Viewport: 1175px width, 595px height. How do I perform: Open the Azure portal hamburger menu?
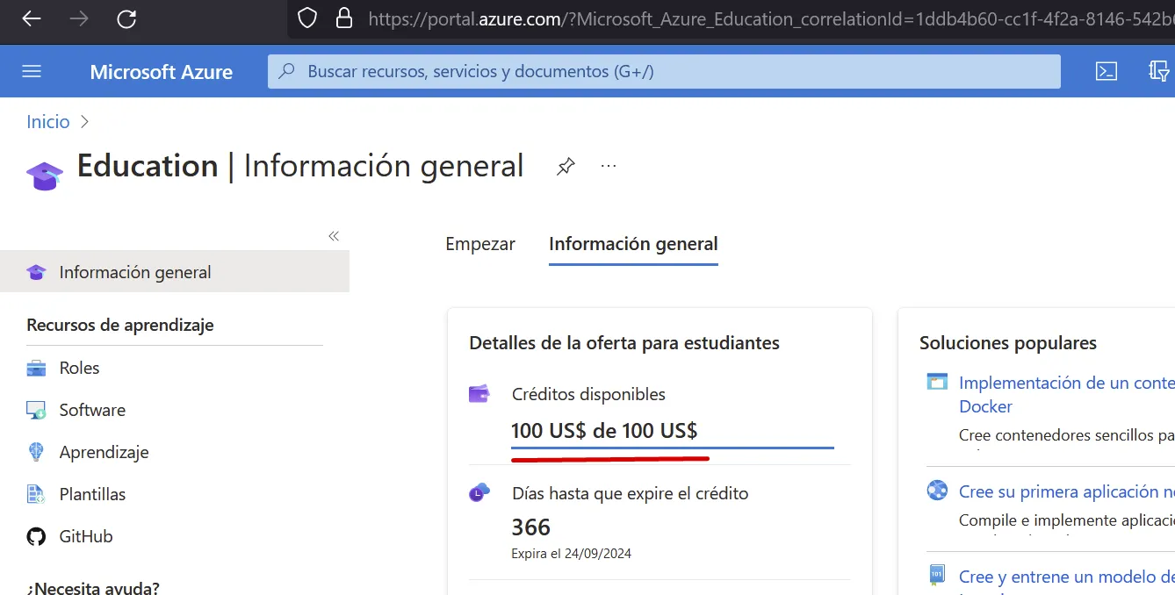pos(32,71)
